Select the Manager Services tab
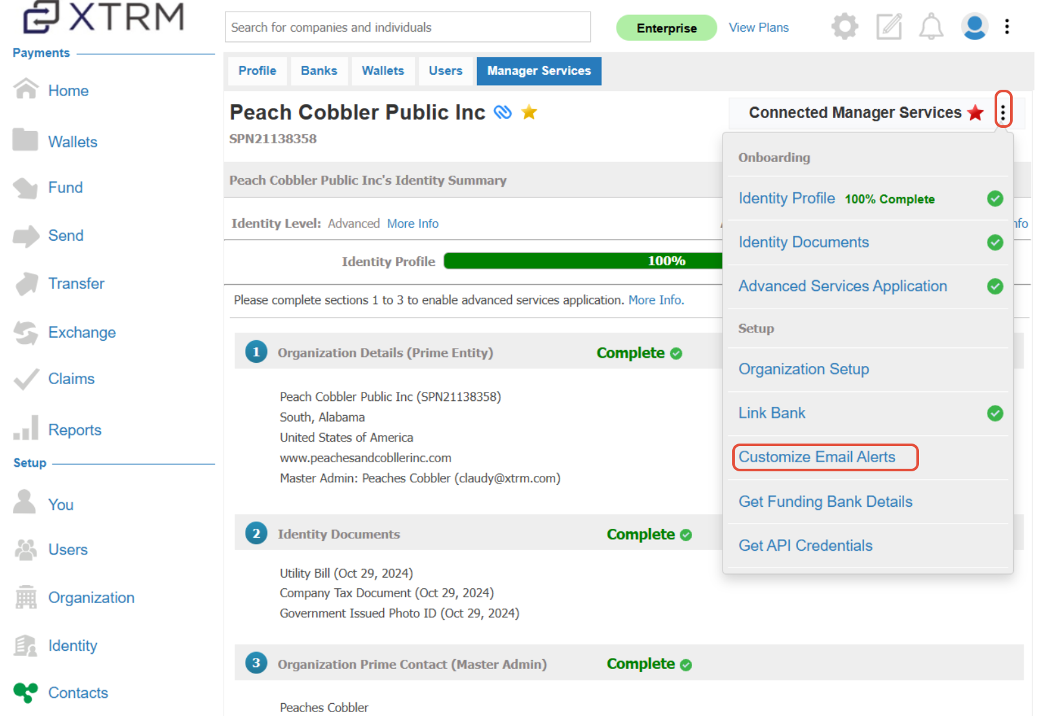 click(539, 71)
